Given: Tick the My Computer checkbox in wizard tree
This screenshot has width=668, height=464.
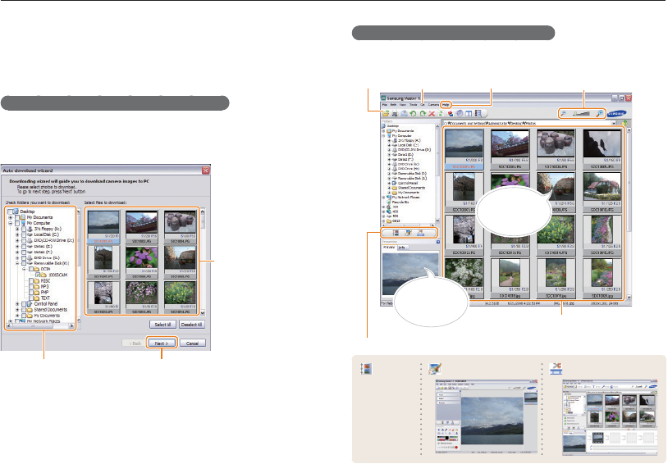Looking at the screenshot, I should pos(17,223).
